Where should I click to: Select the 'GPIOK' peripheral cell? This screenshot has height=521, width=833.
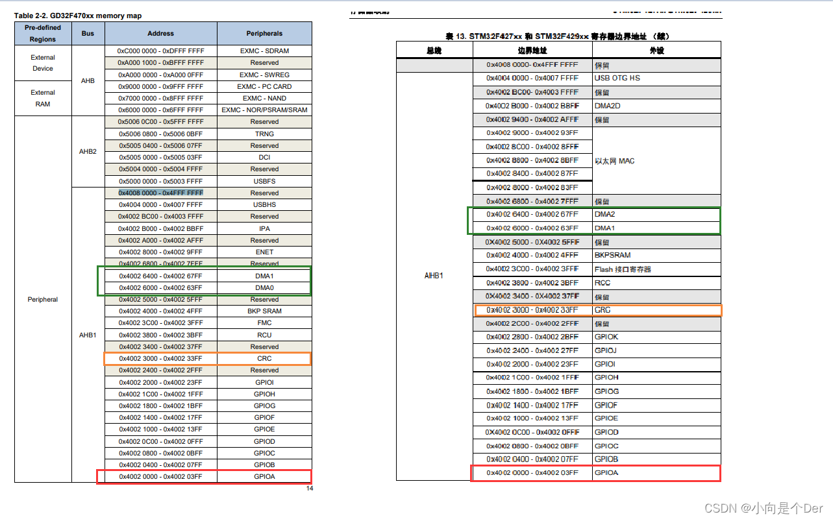point(656,337)
